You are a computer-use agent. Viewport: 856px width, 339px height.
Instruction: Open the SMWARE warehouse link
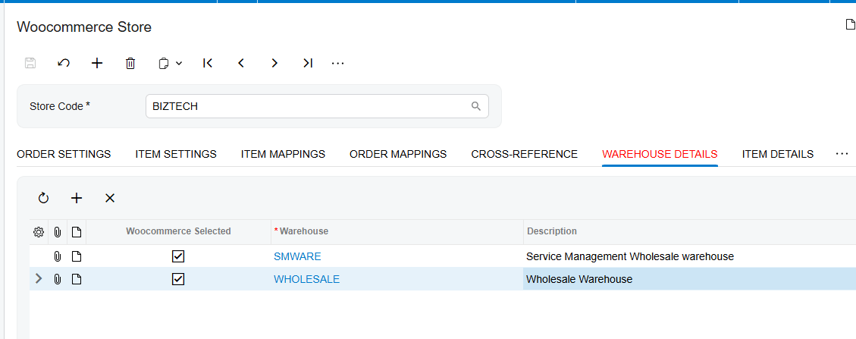point(297,256)
